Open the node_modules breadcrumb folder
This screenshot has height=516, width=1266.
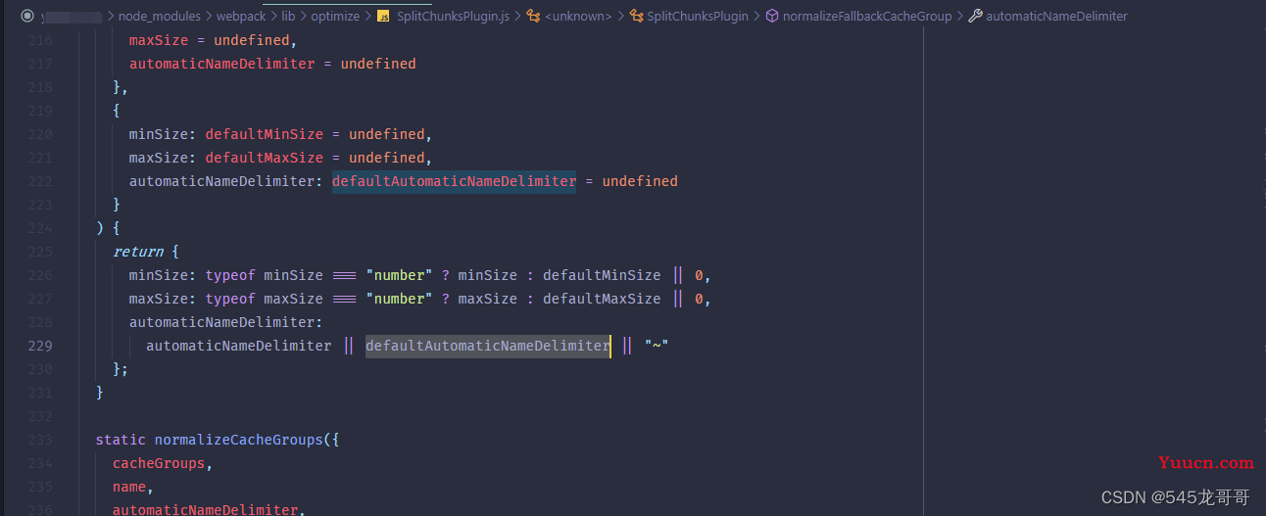tap(159, 16)
